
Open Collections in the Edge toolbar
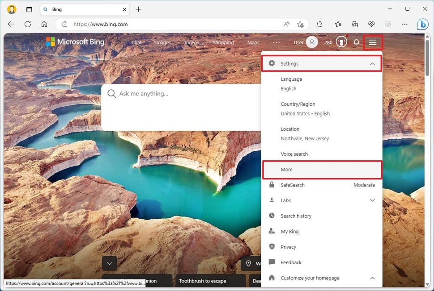point(354,24)
